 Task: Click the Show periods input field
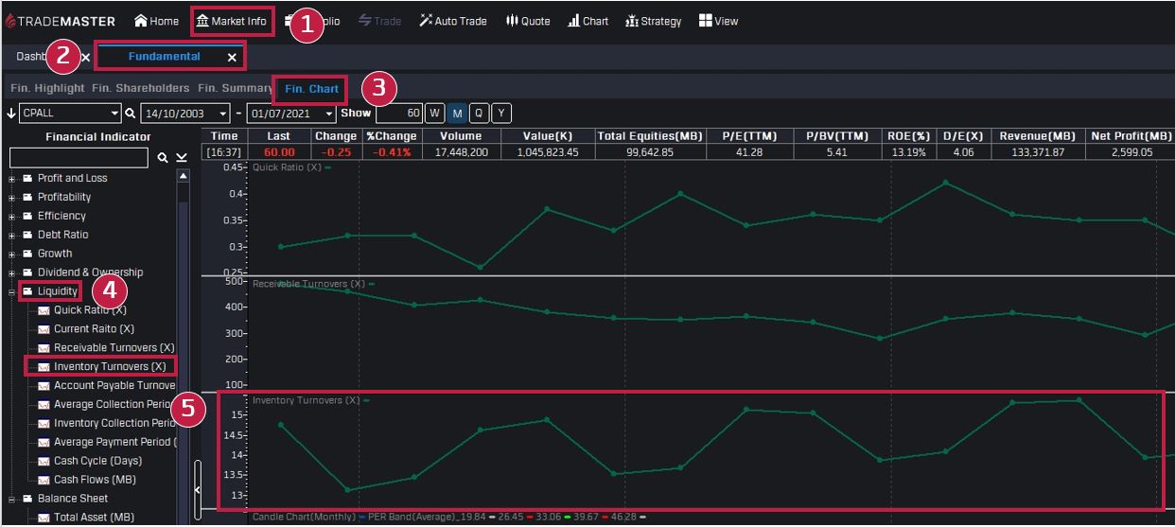[398, 114]
